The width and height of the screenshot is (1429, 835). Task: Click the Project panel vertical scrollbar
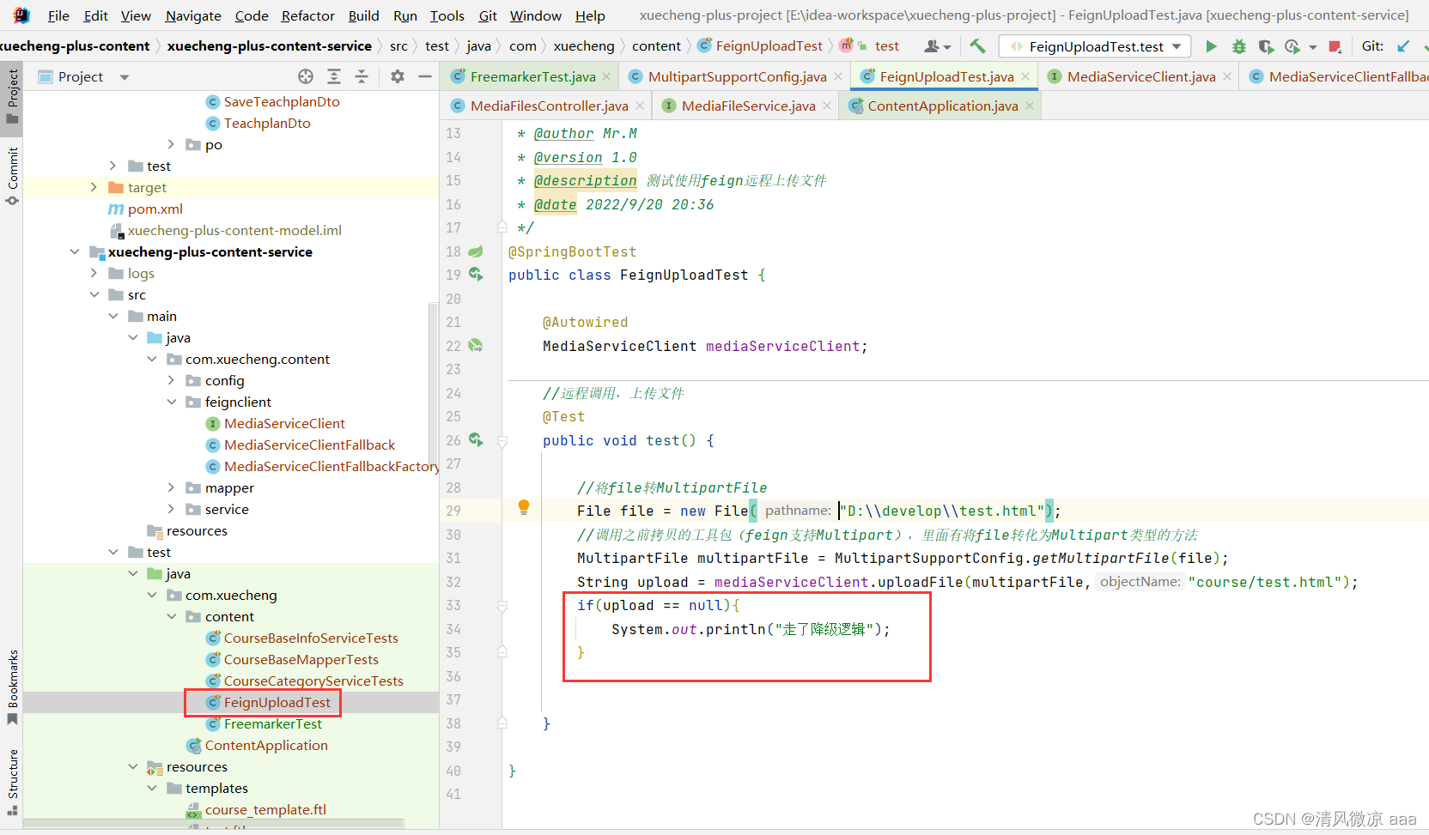click(x=433, y=386)
